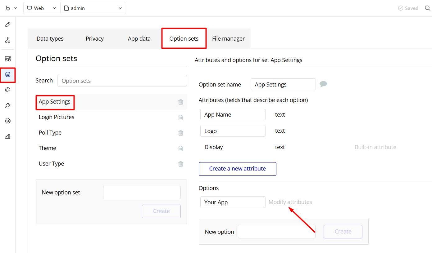
Task: Open the Settings gear icon in sidebar
Action: [8, 121]
